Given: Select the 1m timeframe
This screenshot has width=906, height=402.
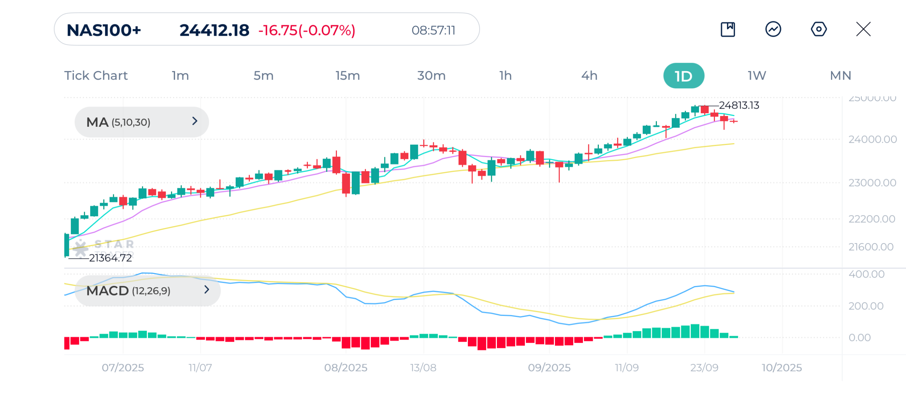Looking at the screenshot, I should click(180, 76).
